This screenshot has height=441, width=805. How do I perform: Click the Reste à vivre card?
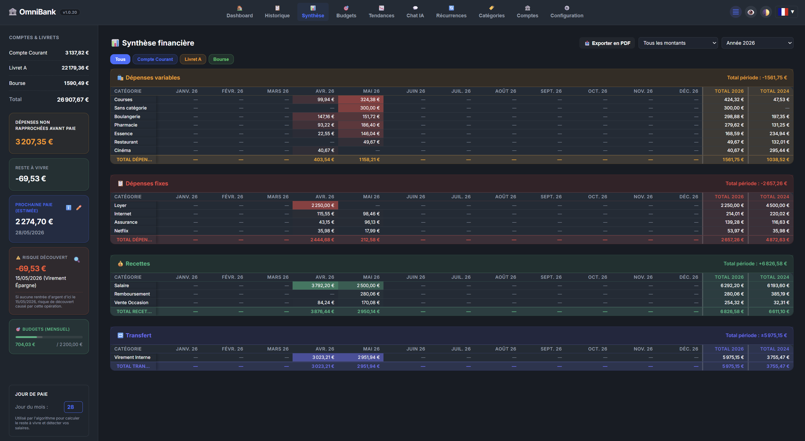click(49, 175)
